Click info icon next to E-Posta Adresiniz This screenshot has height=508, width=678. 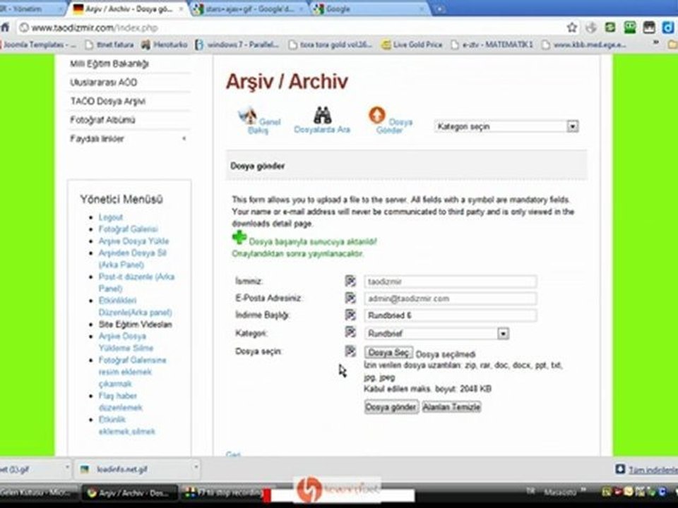350,298
